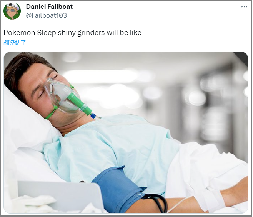Open the three-dot more options menu
This screenshot has width=253, height=217.
(x=244, y=7)
